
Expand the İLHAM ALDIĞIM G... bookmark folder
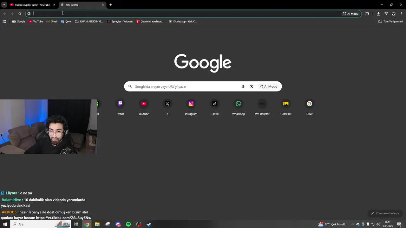[89, 22]
